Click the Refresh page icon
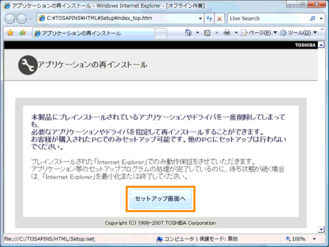 [209, 18]
